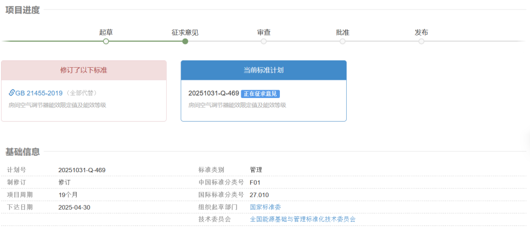Viewport: 530px width, 230px height.
Task: Click the 27.010 international classification value
Action: [259, 195]
